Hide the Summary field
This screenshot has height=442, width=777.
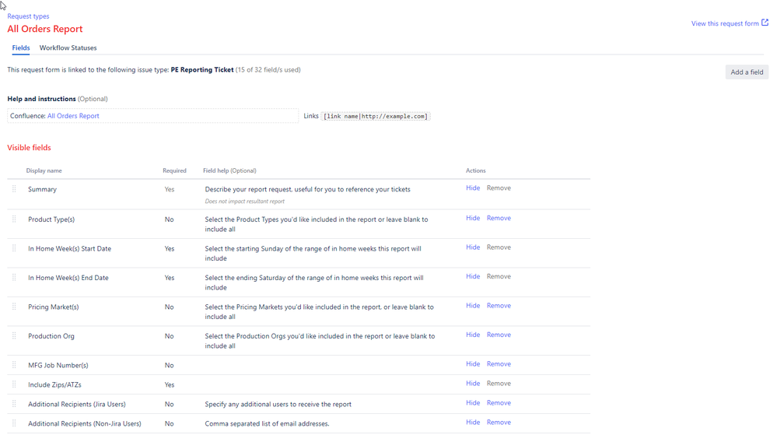pyautogui.click(x=473, y=188)
